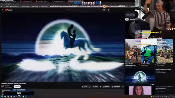Activate voice search microphone icon
The image size is (175, 98).
[109, 10]
